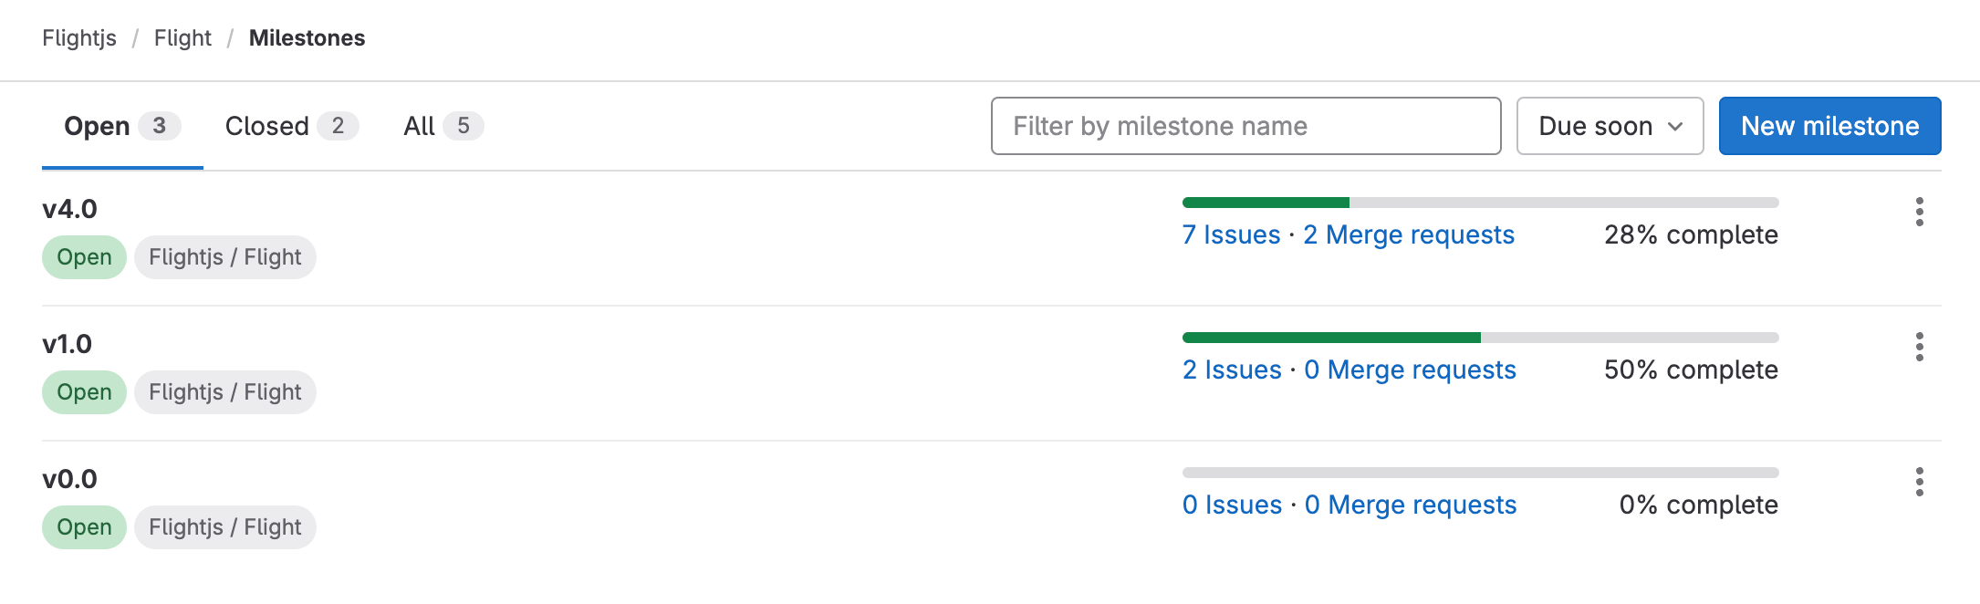View the 7 Issues for v4.0
This screenshot has height=604, width=1980.
1231,234
